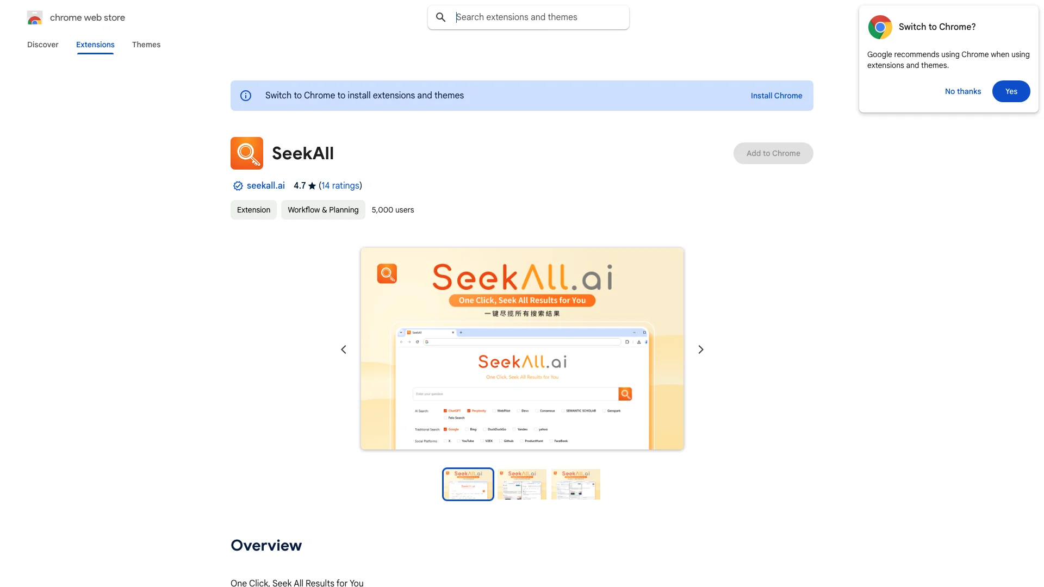Viewport: 1044px width, 587px height.
Task: Click the Install Chrome link
Action: (x=776, y=95)
